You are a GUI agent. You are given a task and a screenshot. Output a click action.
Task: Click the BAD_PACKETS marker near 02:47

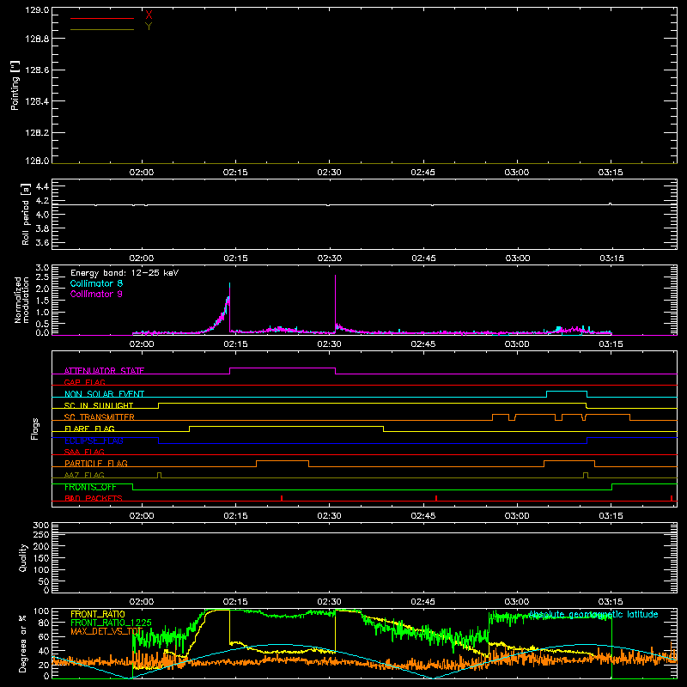coord(436,498)
